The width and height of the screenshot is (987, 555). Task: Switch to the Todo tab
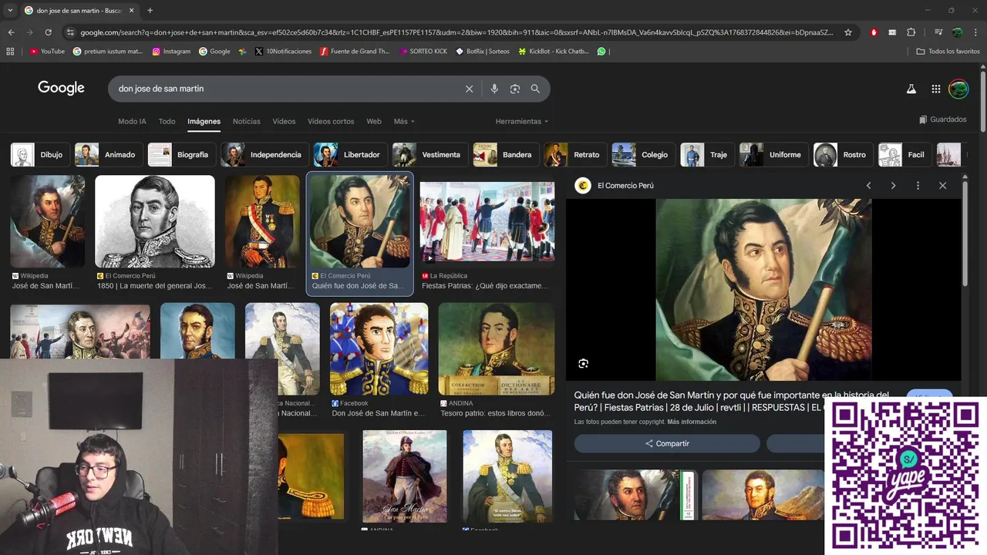click(167, 121)
